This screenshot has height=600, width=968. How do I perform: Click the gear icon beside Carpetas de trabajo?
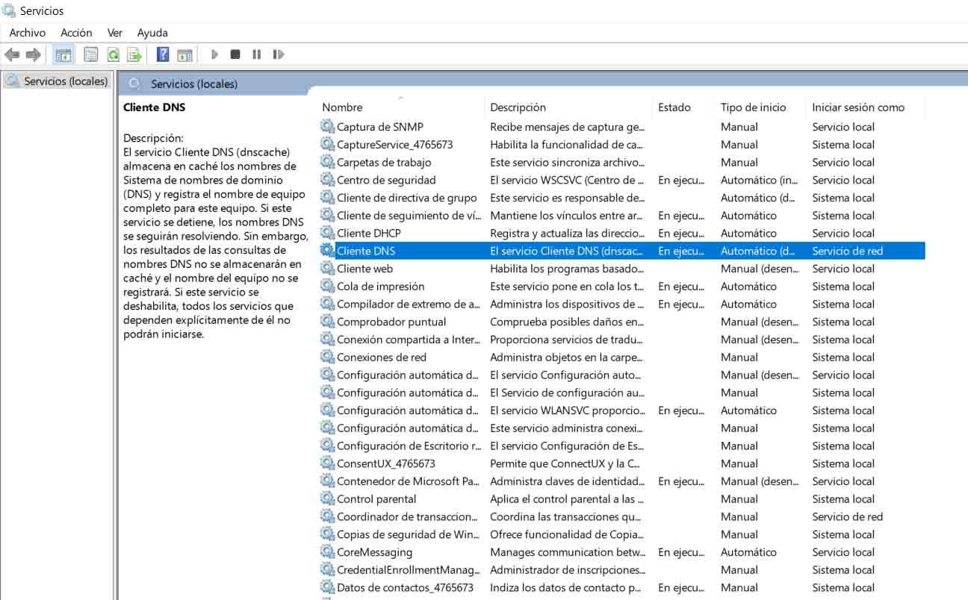(x=327, y=162)
